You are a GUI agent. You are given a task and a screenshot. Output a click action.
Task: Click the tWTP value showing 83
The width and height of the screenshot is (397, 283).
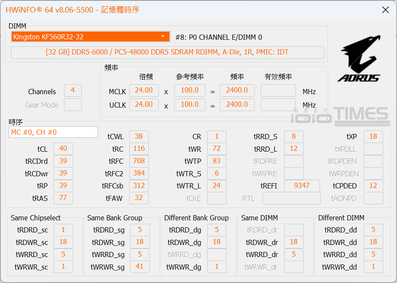pos(217,161)
